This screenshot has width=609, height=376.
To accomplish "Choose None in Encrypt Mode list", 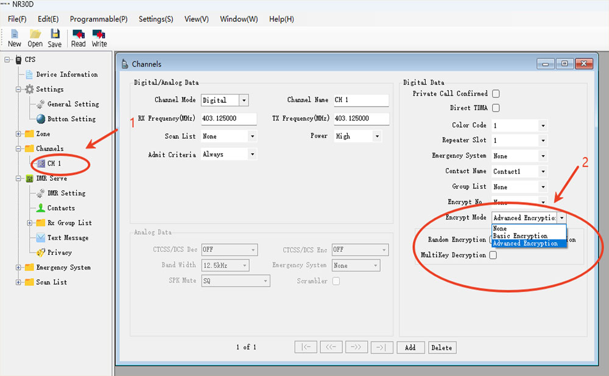I will [x=529, y=229].
